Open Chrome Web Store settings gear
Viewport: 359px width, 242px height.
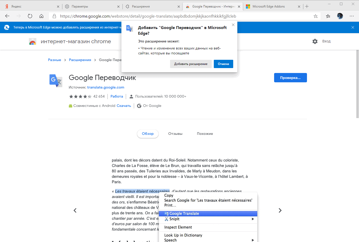click(x=315, y=41)
